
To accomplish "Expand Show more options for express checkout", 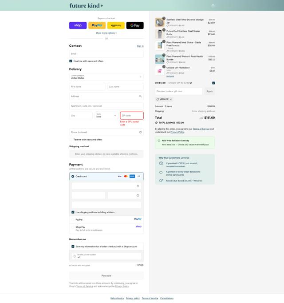I will tap(106, 33).
